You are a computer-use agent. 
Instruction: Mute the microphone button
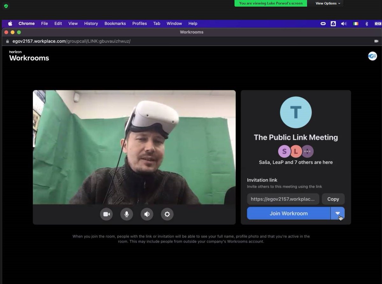pos(126,214)
